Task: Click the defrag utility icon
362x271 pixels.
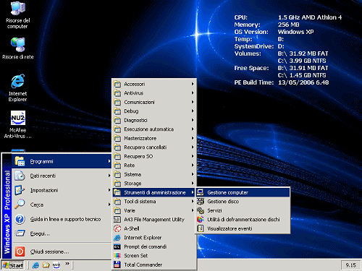Action: point(201,220)
